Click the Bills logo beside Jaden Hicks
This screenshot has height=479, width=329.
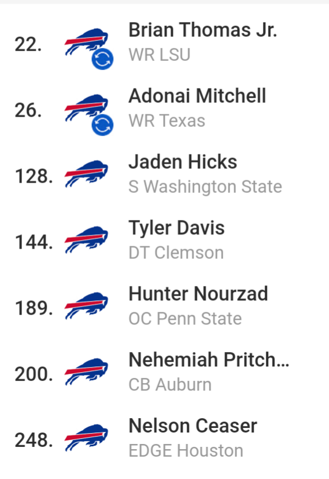click(86, 174)
